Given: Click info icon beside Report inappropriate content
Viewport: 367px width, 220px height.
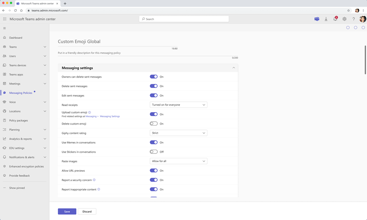Looking at the screenshot, I should coord(99,189).
